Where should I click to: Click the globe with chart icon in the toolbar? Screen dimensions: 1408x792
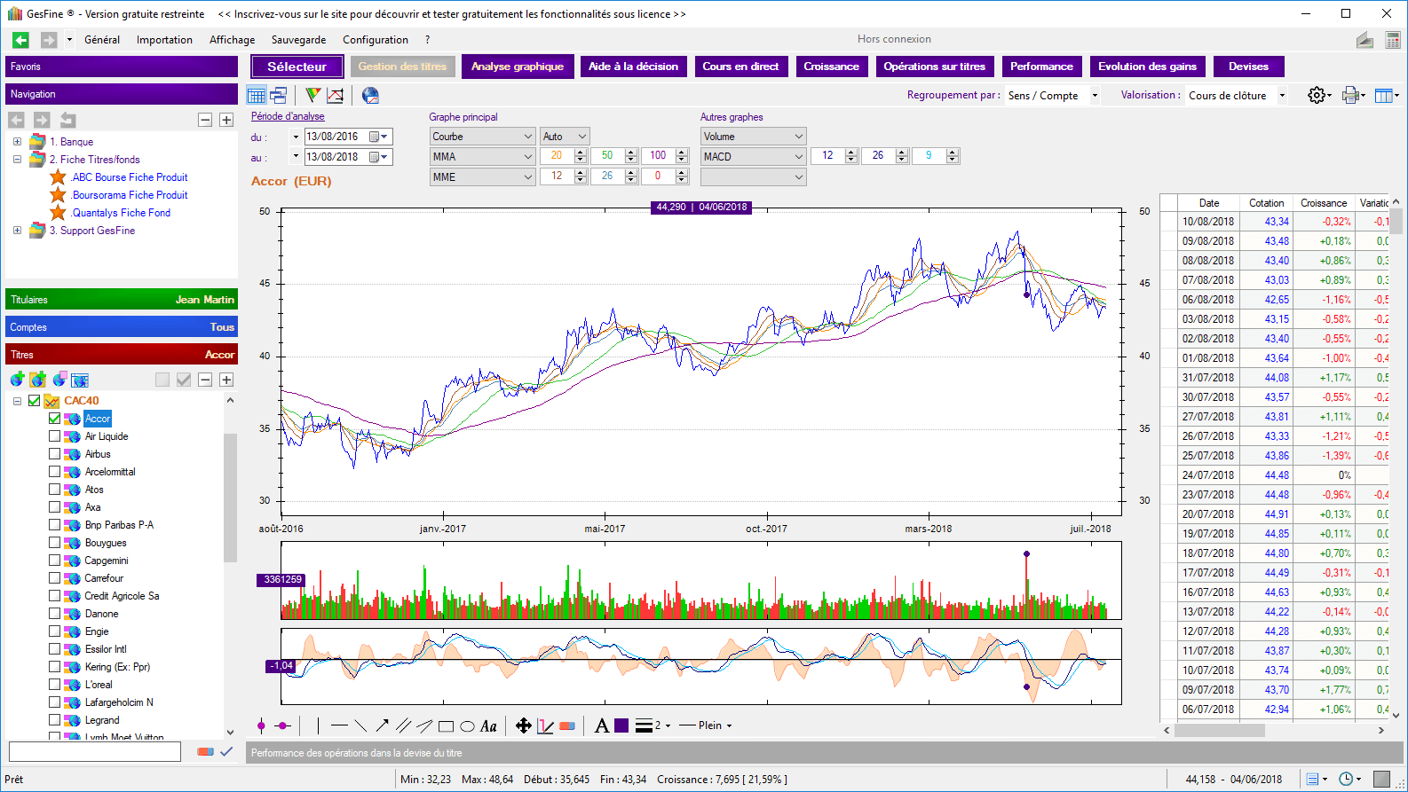tap(371, 95)
